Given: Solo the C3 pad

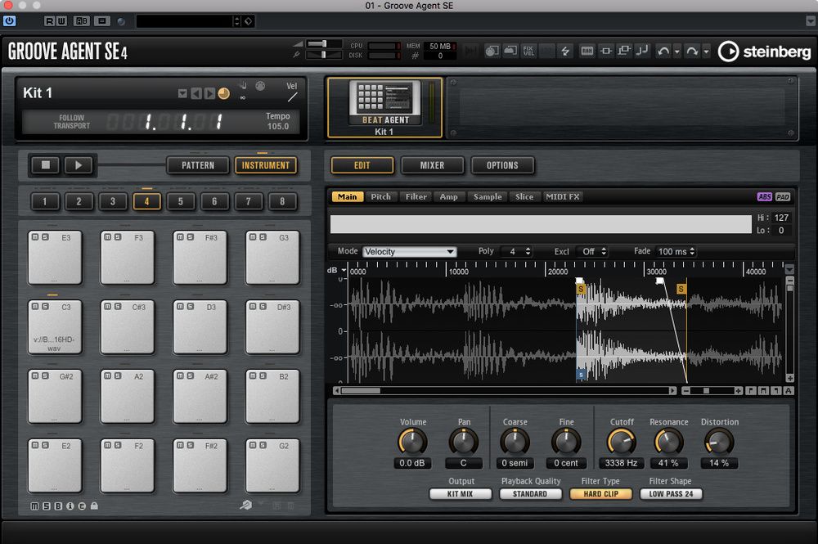Looking at the screenshot, I should (x=45, y=307).
